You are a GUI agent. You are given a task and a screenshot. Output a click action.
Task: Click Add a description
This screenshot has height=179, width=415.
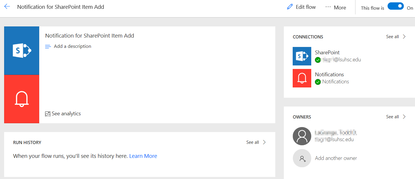72,46
